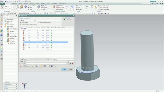Image resolution: width=164 pixels, height=92 pixels.
Task: Click the Part Navigator horizontal scrollbar
Action: point(11,82)
